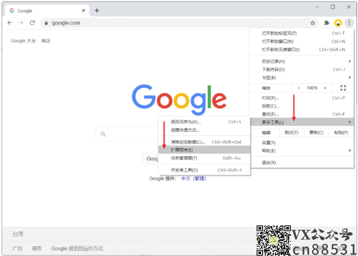Select 清除浏览数据(C)... in submenu

(x=204, y=142)
